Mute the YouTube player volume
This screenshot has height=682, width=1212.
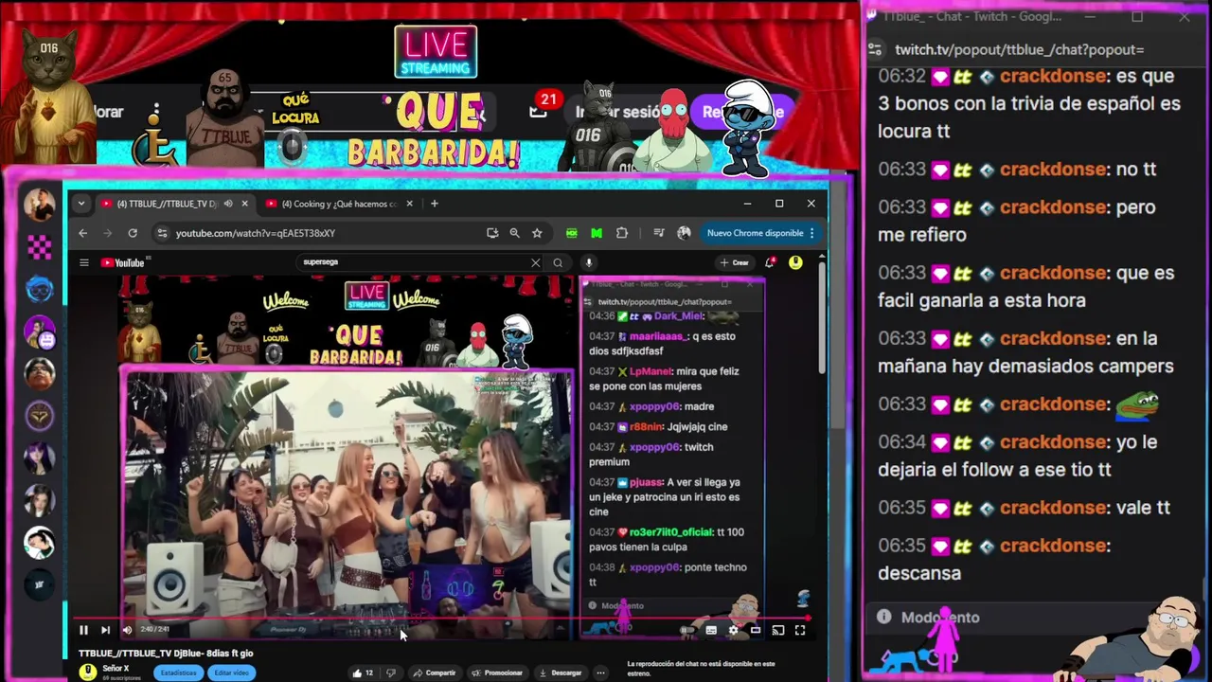click(x=127, y=630)
